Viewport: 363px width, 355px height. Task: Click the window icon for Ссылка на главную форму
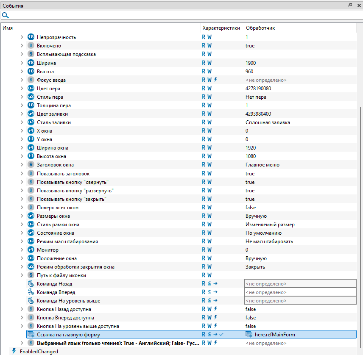[31, 335]
